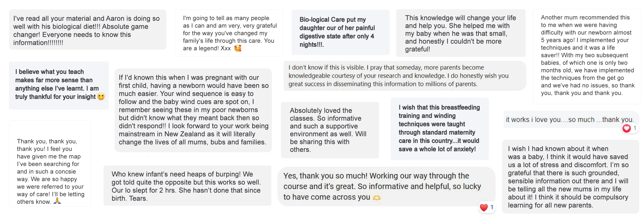The width and height of the screenshot is (644, 224).
Task: Click heart reaction on "Working our way" message
Action: coord(484,207)
